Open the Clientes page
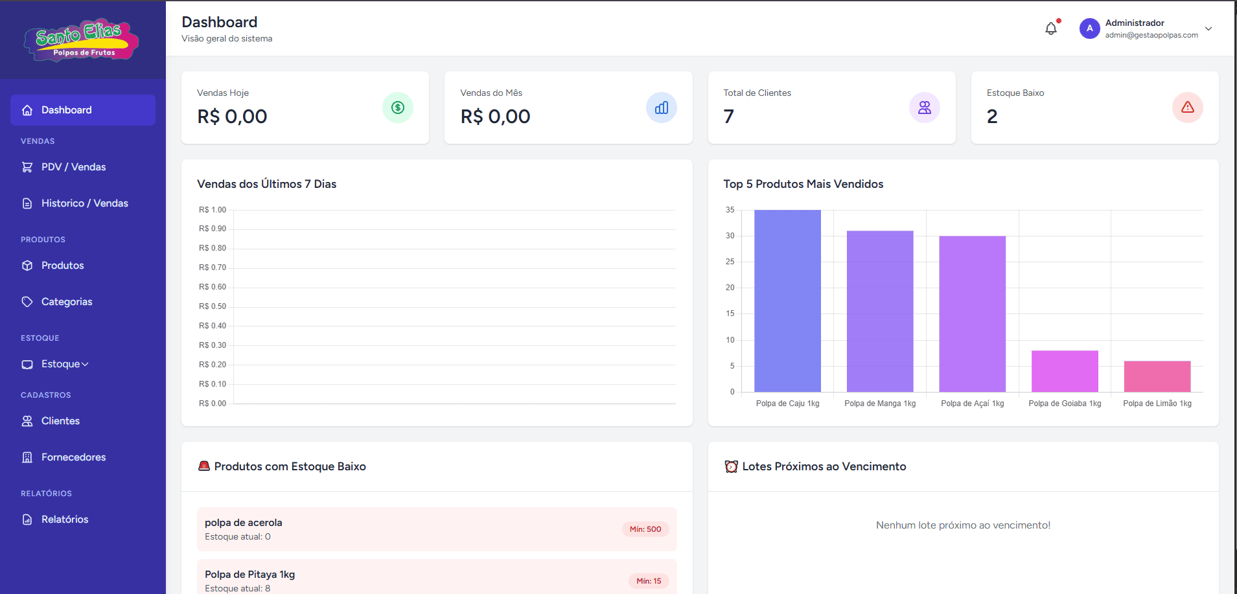1237x594 pixels. pos(60,421)
